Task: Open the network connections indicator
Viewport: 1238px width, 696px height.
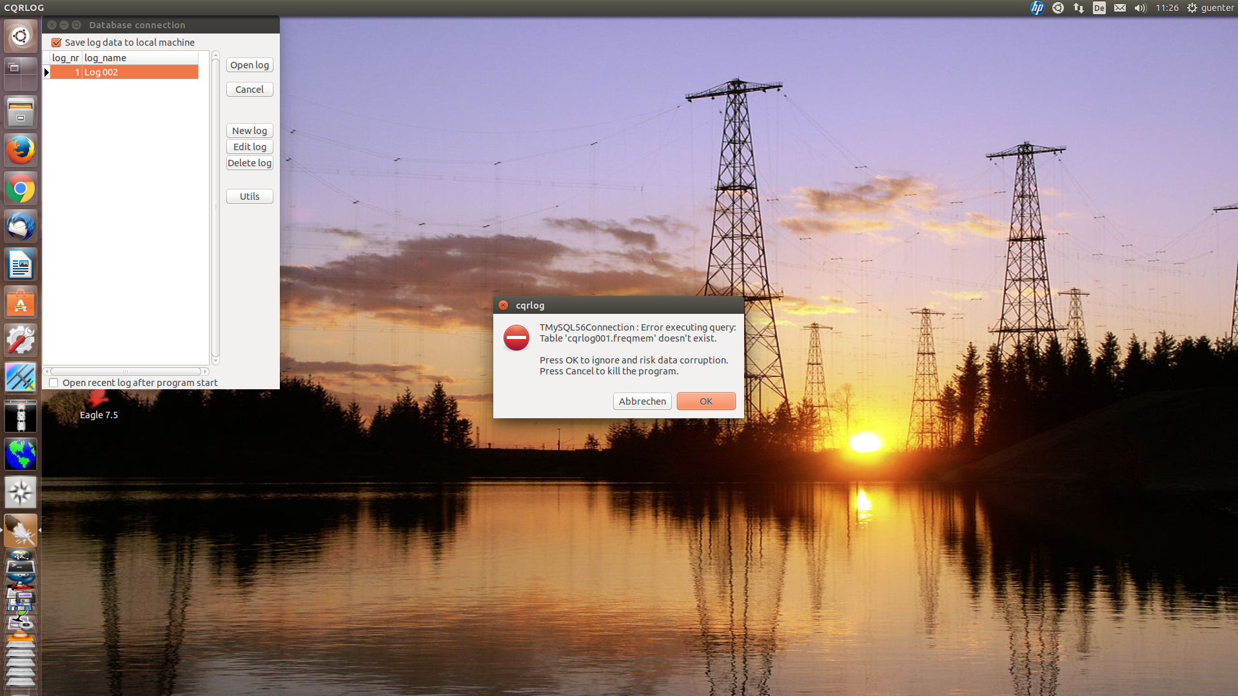Action: point(1079,8)
